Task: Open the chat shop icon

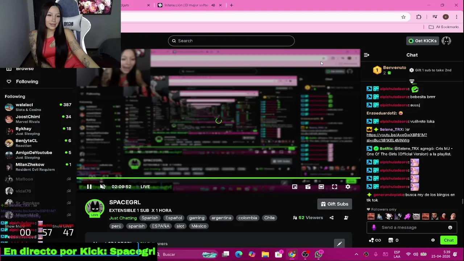Action: (x=391, y=240)
